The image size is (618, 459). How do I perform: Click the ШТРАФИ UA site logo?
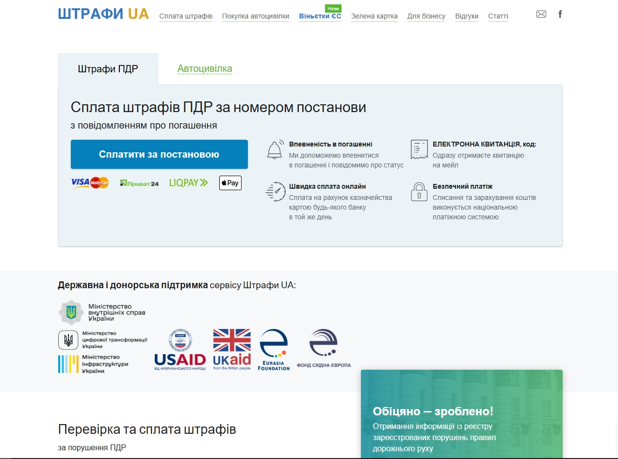click(103, 14)
